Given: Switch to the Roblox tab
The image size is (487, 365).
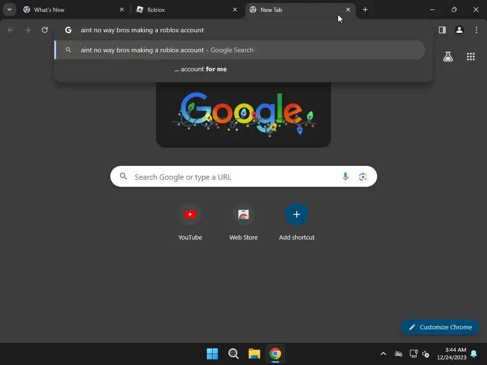Looking at the screenshot, I should [187, 10].
